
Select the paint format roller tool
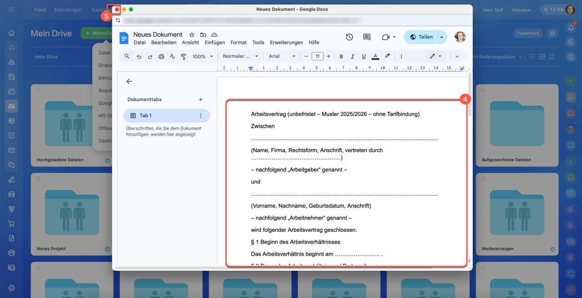click(x=184, y=56)
